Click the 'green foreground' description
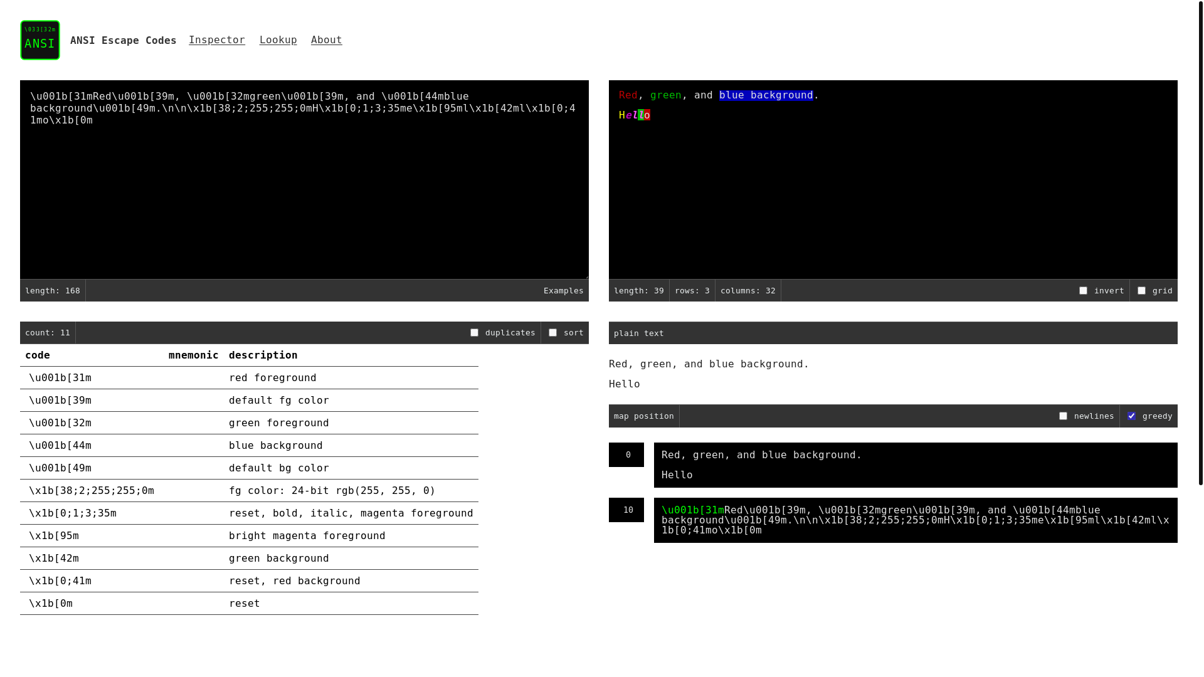 279,423
